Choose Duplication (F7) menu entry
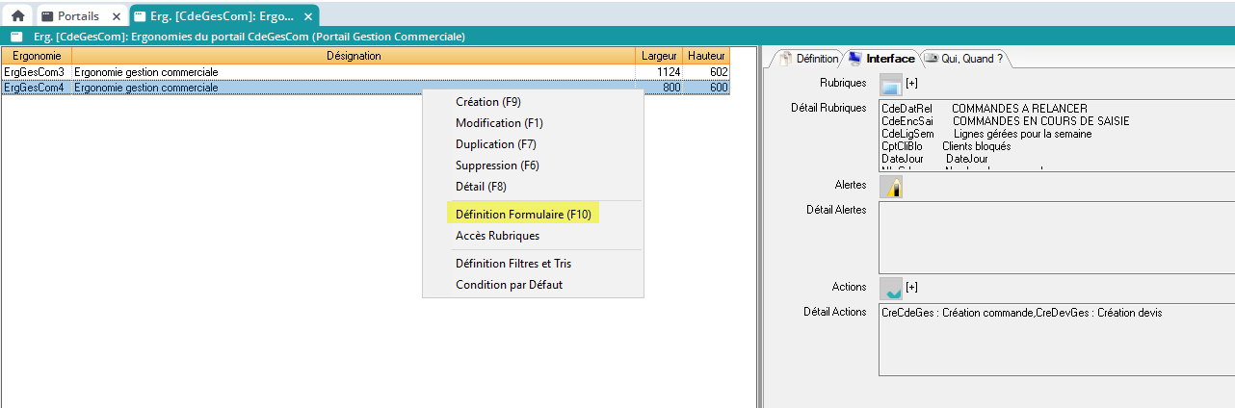This screenshot has width=1235, height=408. 495,144
